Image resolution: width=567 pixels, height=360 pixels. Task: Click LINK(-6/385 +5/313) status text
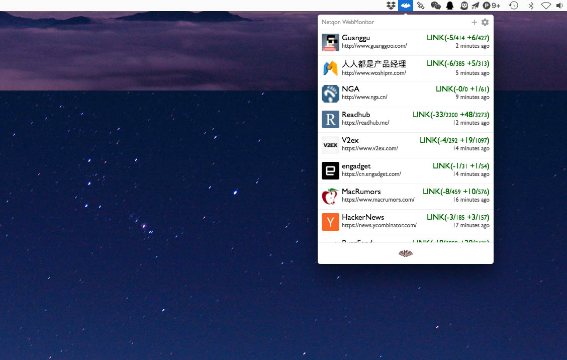(458, 63)
